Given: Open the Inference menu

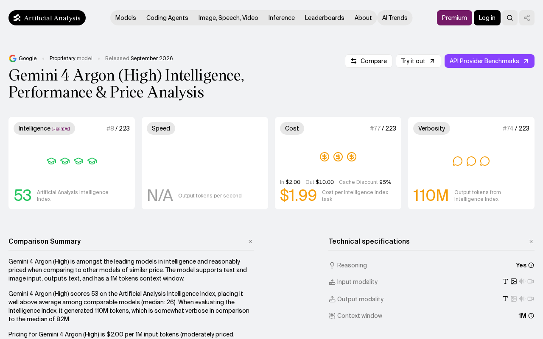Looking at the screenshot, I should pos(282,18).
